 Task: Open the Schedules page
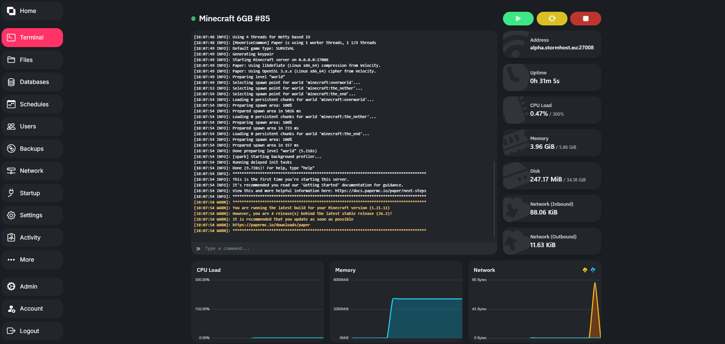click(32, 104)
